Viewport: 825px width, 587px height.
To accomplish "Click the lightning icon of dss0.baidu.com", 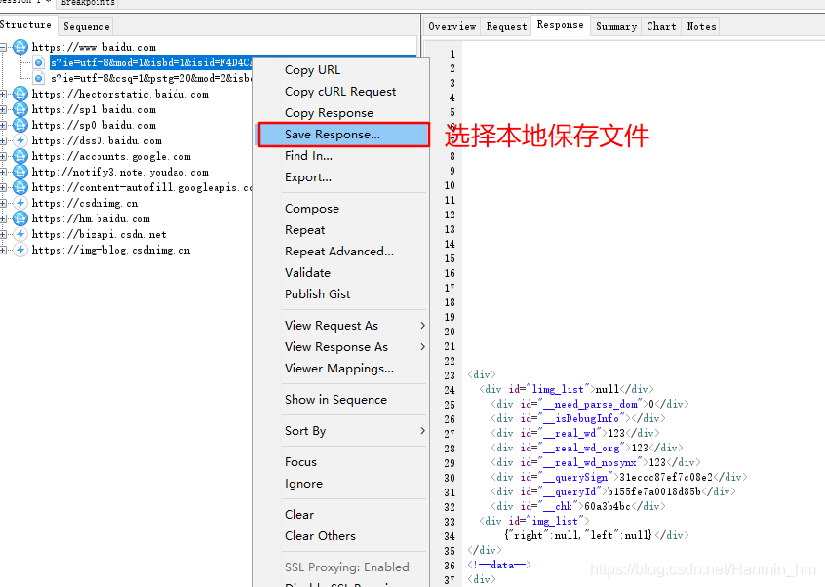I will (20, 140).
